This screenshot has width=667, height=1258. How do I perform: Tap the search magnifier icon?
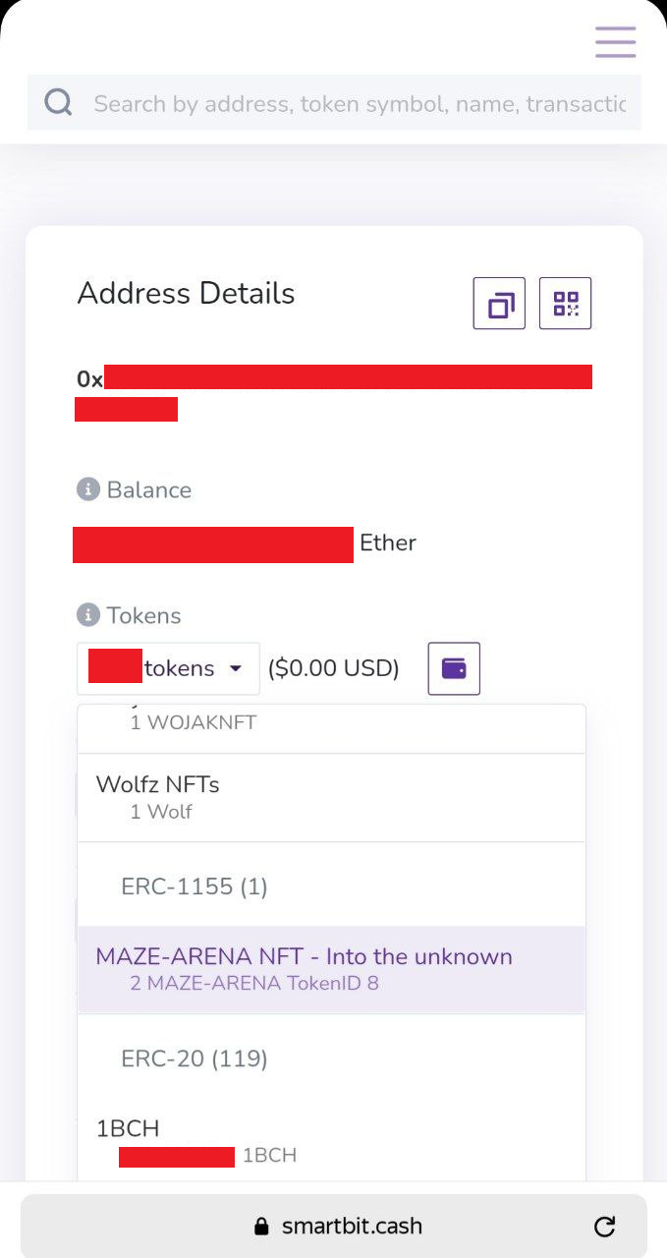point(59,102)
